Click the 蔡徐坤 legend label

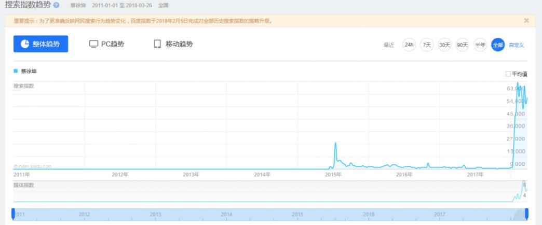(x=29, y=71)
